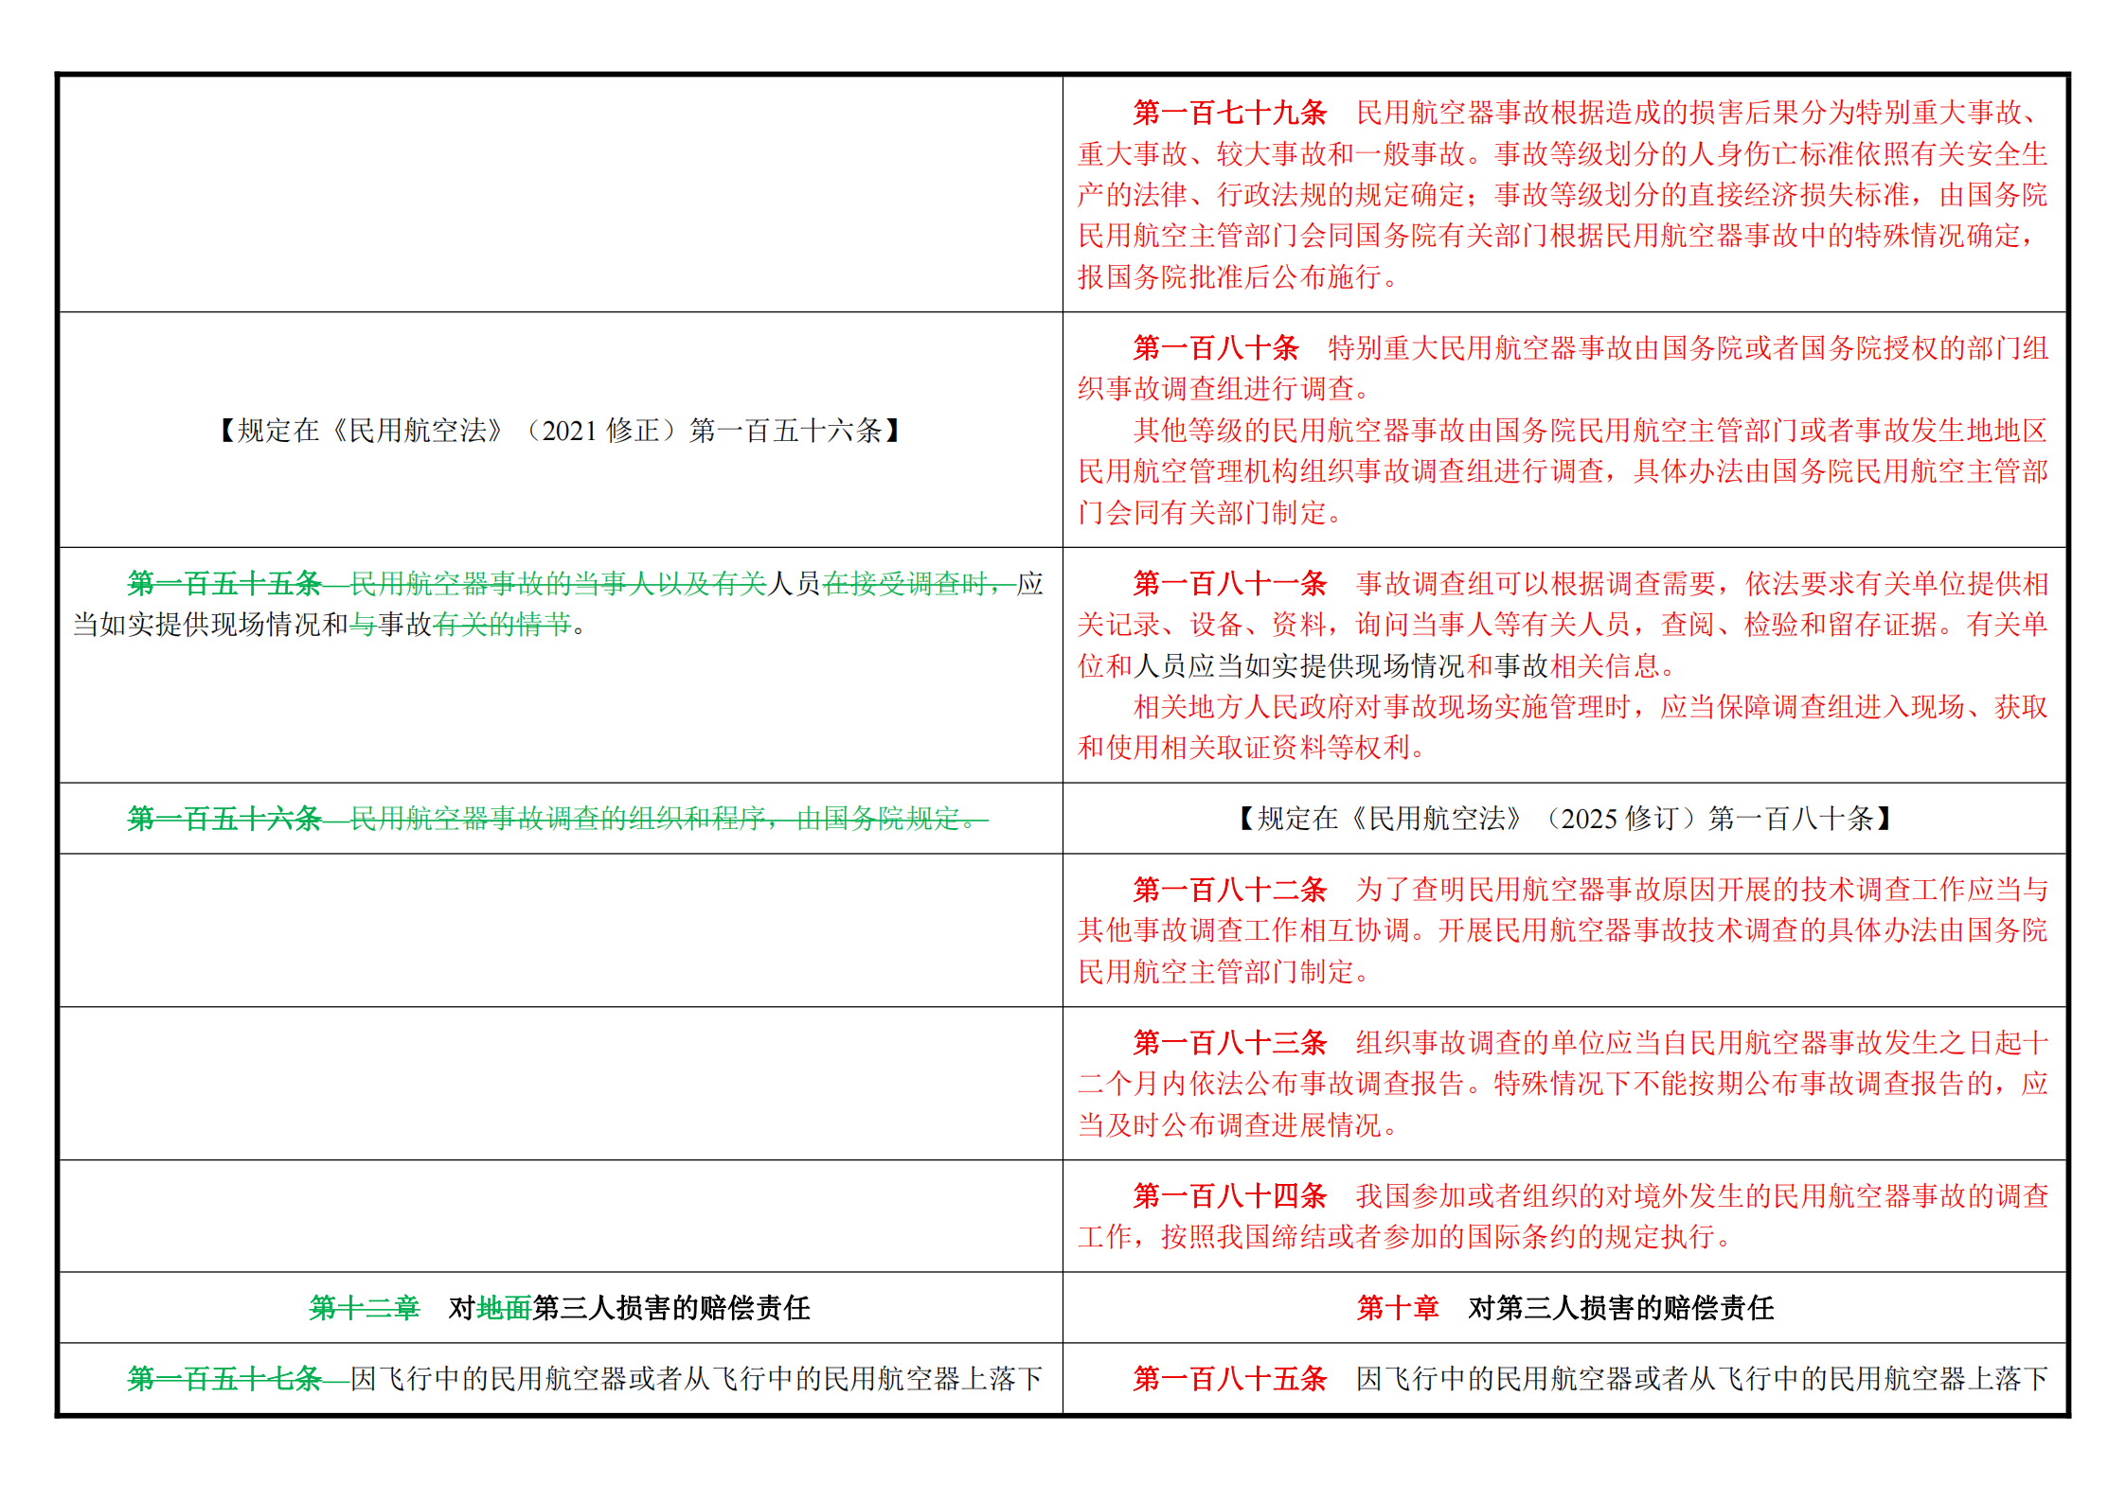Click the struck-through heading 第一百五十七条
Image resolution: width=2126 pixels, height=1502 pixels.
coord(224,1379)
